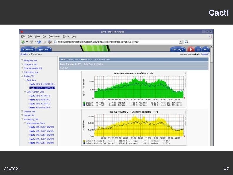
Task: Select host HAR-CUST-WWW2
Action: pos(42,135)
